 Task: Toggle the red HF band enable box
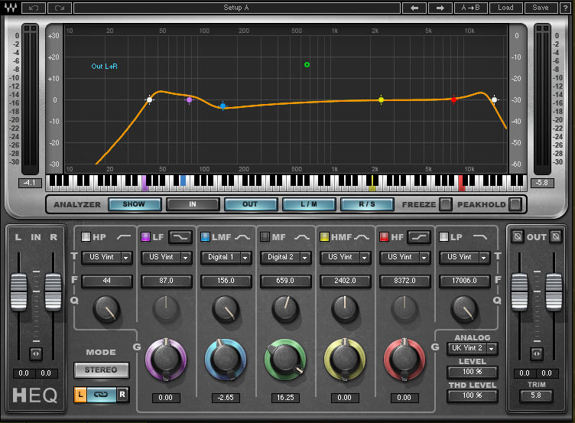(x=385, y=237)
